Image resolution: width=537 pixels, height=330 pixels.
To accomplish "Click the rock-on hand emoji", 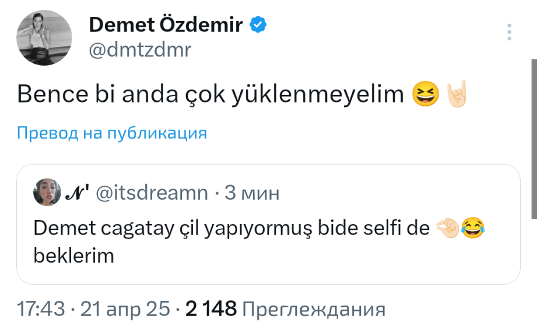I will pos(457,94).
